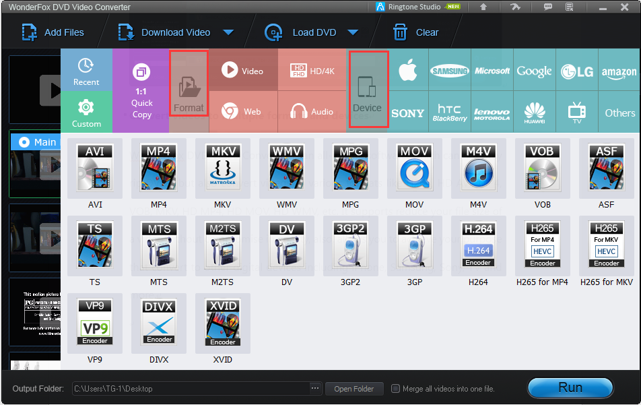The height and width of the screenshot is (405, 641).
Task: Open the output folder browse dialog
Action: (x=314, y=388)
